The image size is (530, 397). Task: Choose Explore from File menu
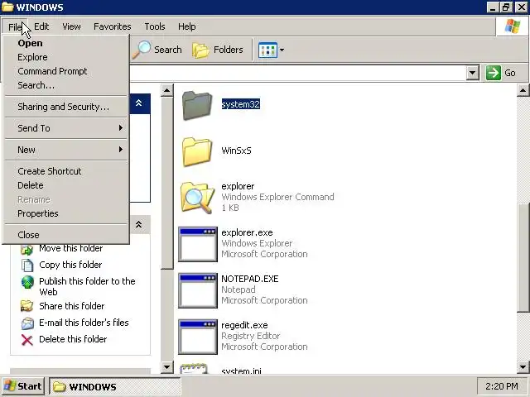(x=66, y=57)
